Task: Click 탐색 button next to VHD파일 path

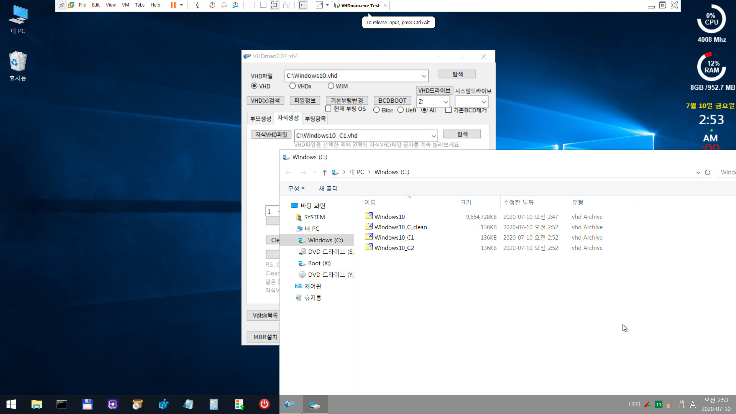Action: point(457,74)
